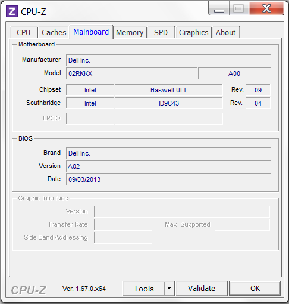Image resolution: width=289 pixels, height=304 pixels.
Task: Click the Southbridge vendor field Intel
Action: [90, 103]
